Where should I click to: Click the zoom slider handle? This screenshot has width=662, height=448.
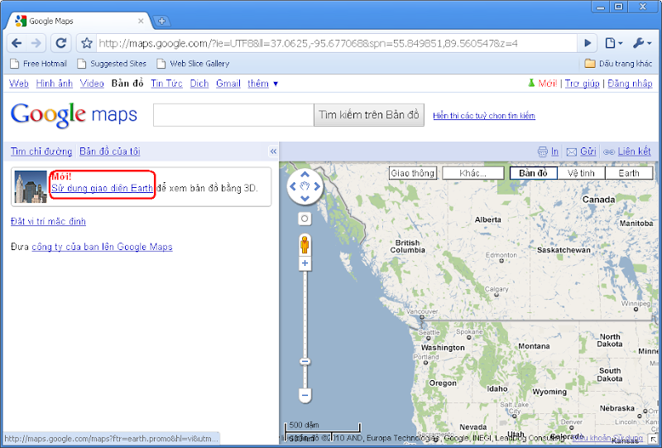305,362
